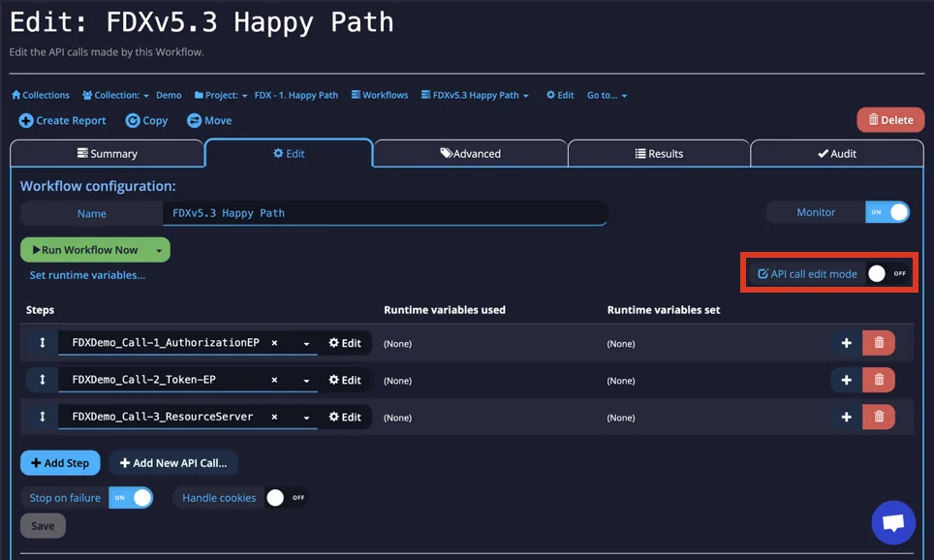This screenshot has width=934, height=560.
Task: Click the Copy workflow button
Action: click(146, 120)
